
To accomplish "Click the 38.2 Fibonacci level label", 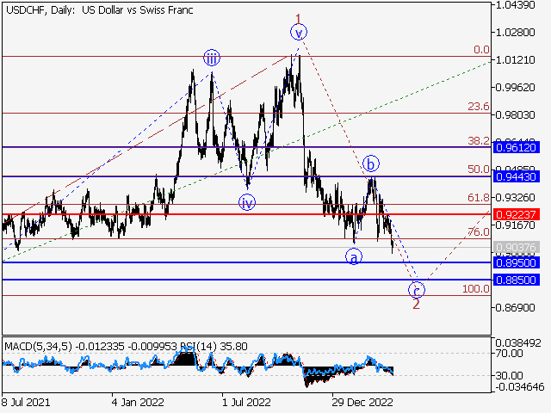I will 479,140.
